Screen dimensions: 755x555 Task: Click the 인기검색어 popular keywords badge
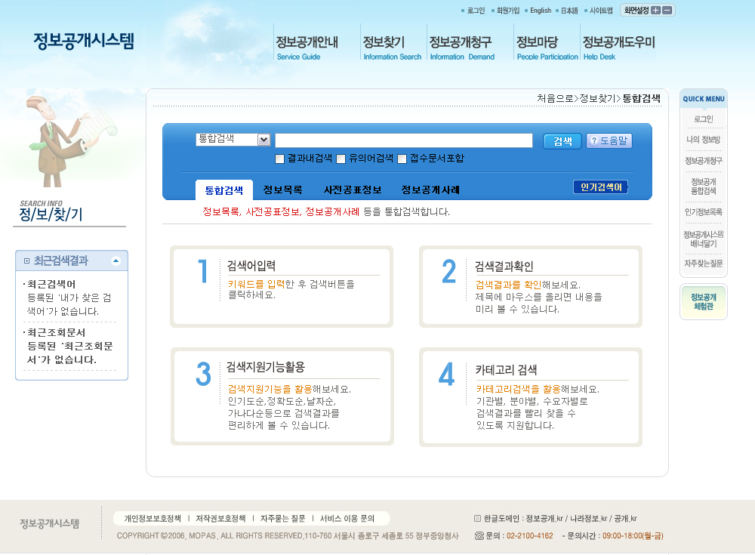tap(600, 187)
